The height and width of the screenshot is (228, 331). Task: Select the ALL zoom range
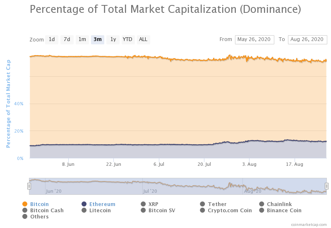[x=143, y=39]
